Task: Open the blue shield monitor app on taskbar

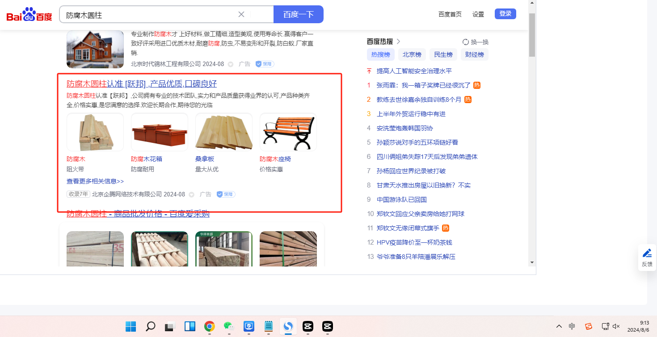Action: (248, 326)
